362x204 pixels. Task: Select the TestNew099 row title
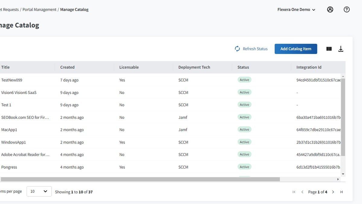(x=12, y=80)
